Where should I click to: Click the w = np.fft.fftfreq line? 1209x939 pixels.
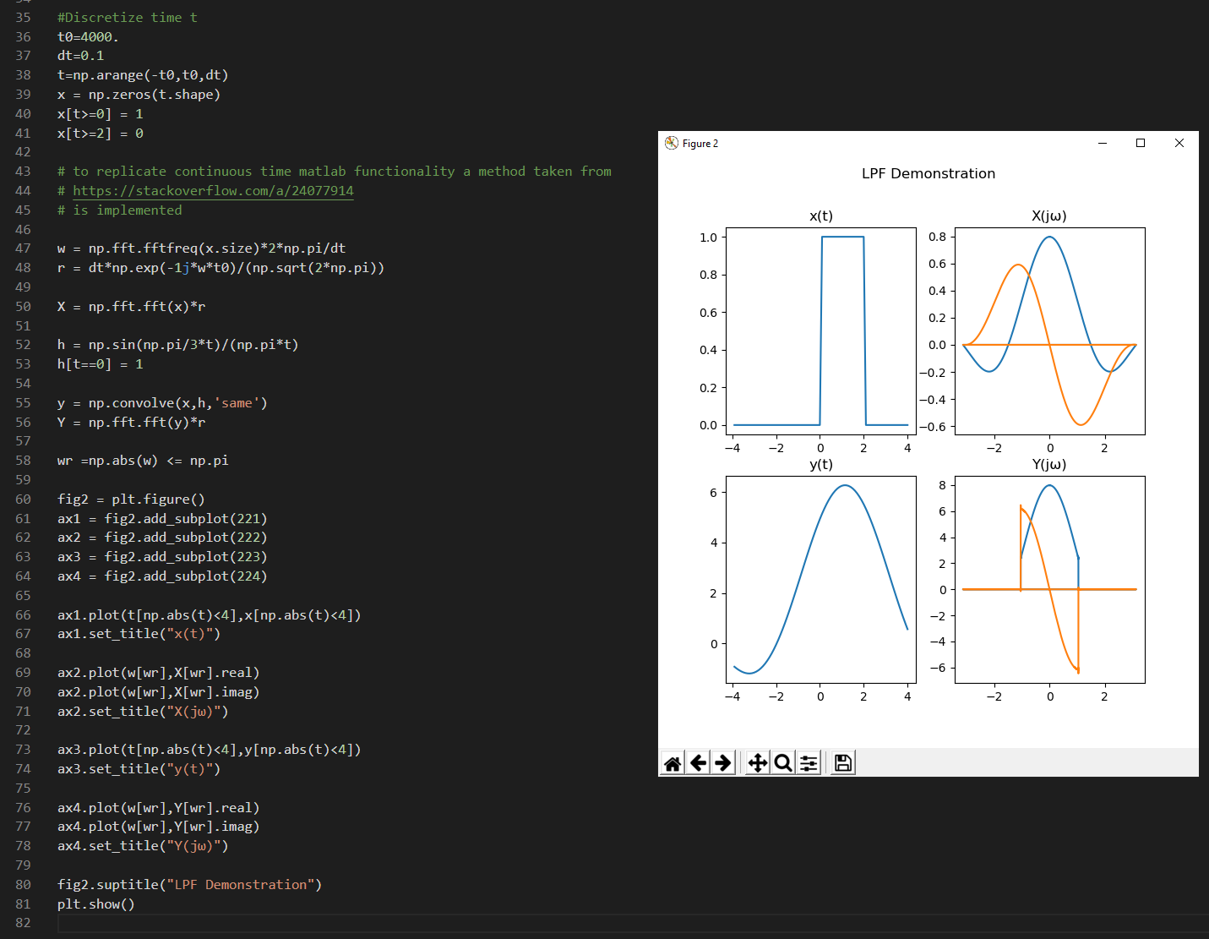[201, 248]
